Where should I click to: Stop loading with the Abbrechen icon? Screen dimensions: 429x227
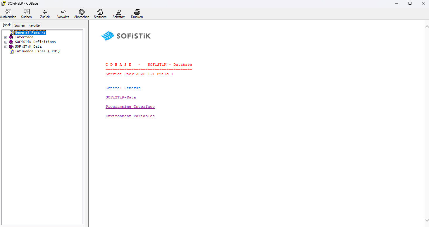[x=82, y=12]
